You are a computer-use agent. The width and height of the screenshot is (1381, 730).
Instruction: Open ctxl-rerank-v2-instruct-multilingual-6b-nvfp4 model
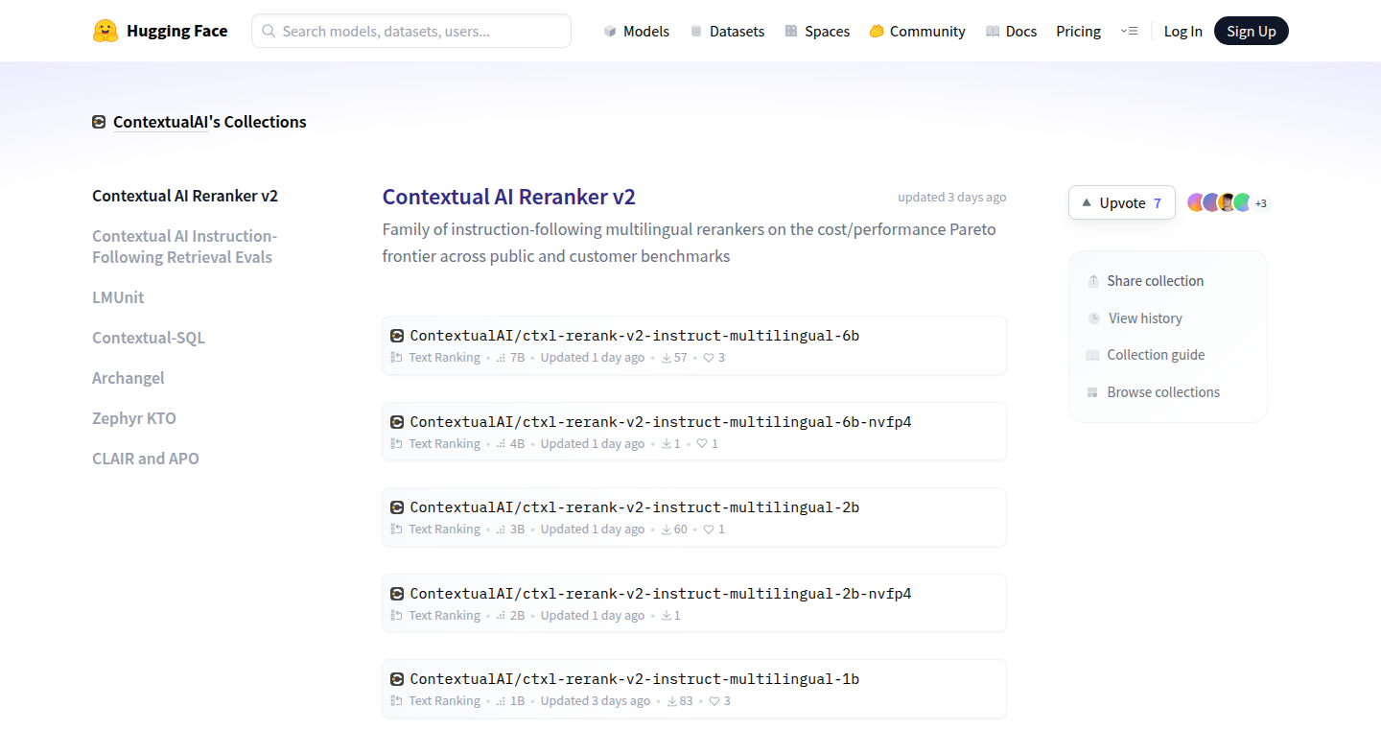[x=694, y=432]
